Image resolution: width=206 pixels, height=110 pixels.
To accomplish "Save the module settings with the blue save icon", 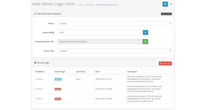I will [x=165, y=4].
